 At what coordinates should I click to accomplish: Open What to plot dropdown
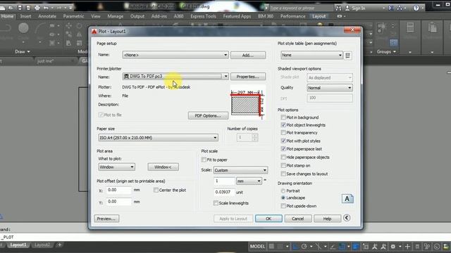pos(116,167)
